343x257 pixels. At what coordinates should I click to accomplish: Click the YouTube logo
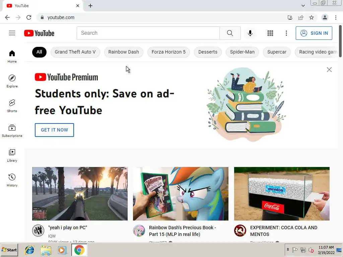[x=39, y=33]
